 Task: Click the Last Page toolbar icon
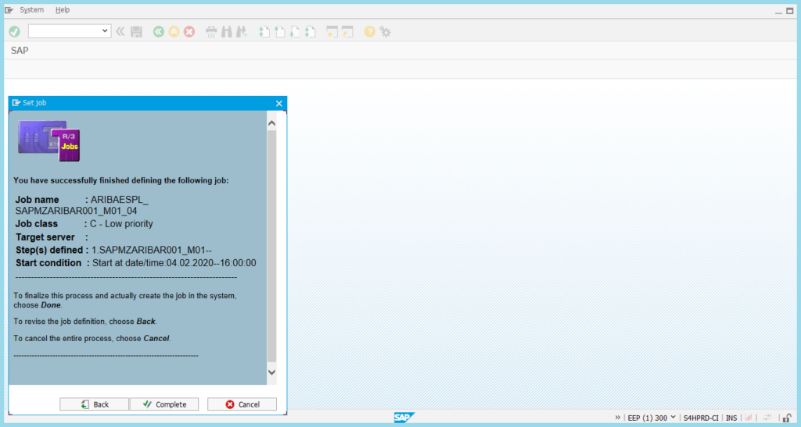[310, 31]
